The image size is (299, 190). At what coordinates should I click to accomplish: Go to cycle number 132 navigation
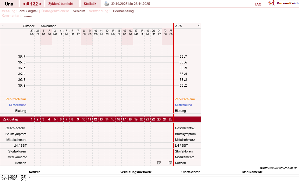tap(32, 4)
